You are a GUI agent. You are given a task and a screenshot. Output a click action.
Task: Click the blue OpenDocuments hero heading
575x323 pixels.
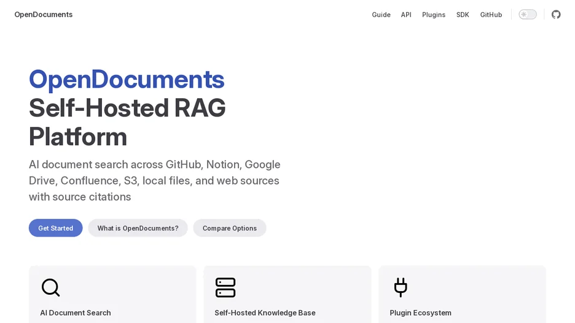point(127,80)
